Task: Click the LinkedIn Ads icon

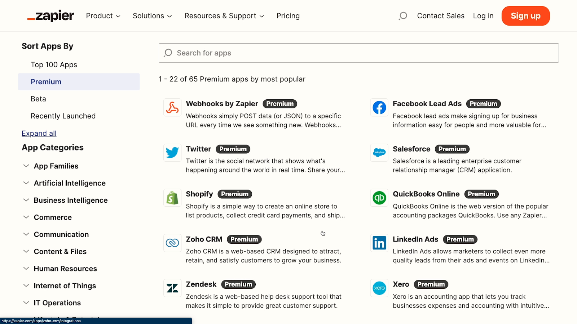Action: pos(379,243)
